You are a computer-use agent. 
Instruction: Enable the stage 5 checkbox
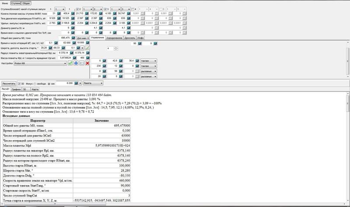click(x=161, y=9)
